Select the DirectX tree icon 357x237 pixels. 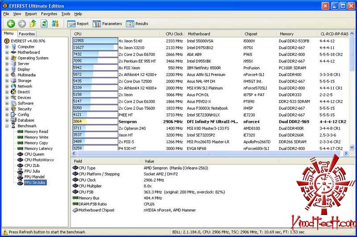point(14,92)
